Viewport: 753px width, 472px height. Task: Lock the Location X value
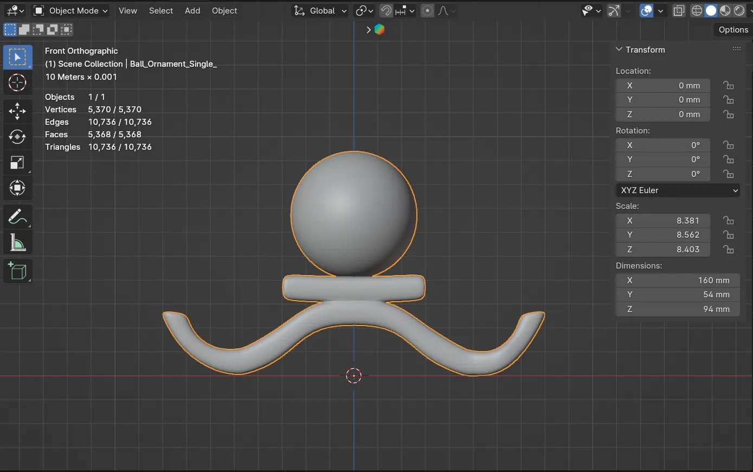(x=729, y=85)
